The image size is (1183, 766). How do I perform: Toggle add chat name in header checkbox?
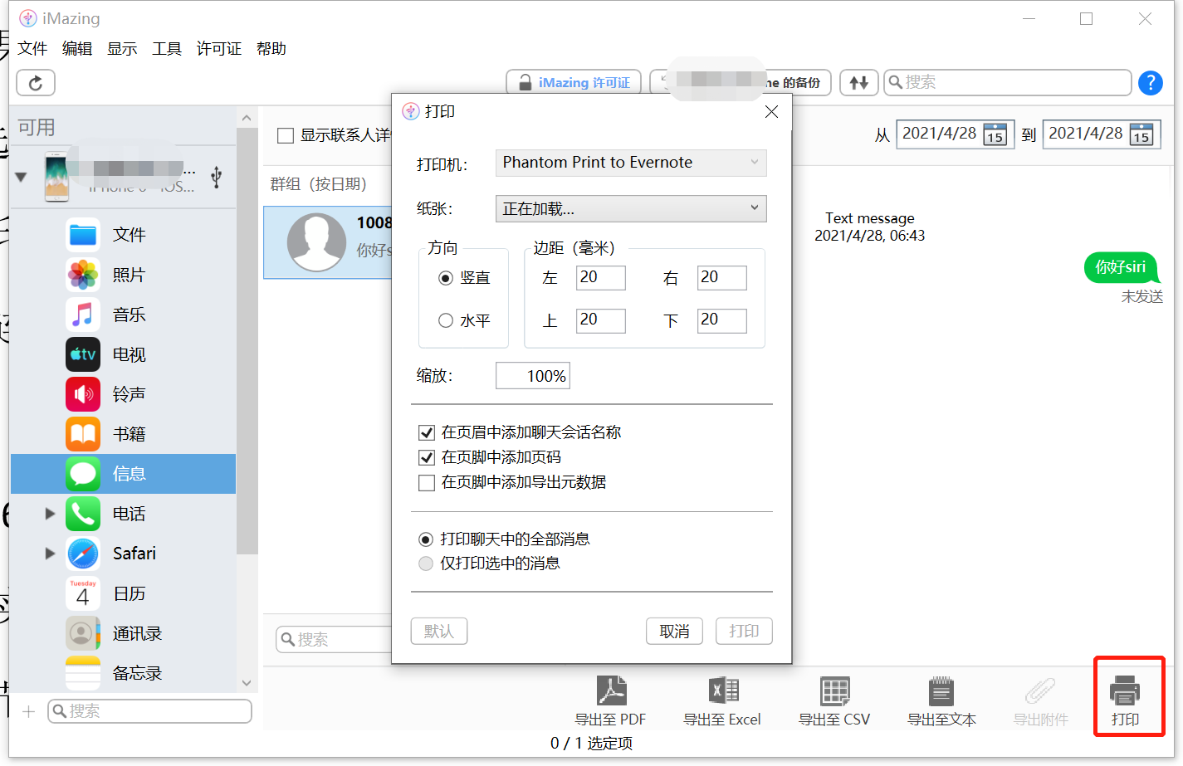click(x=427, y=432)
